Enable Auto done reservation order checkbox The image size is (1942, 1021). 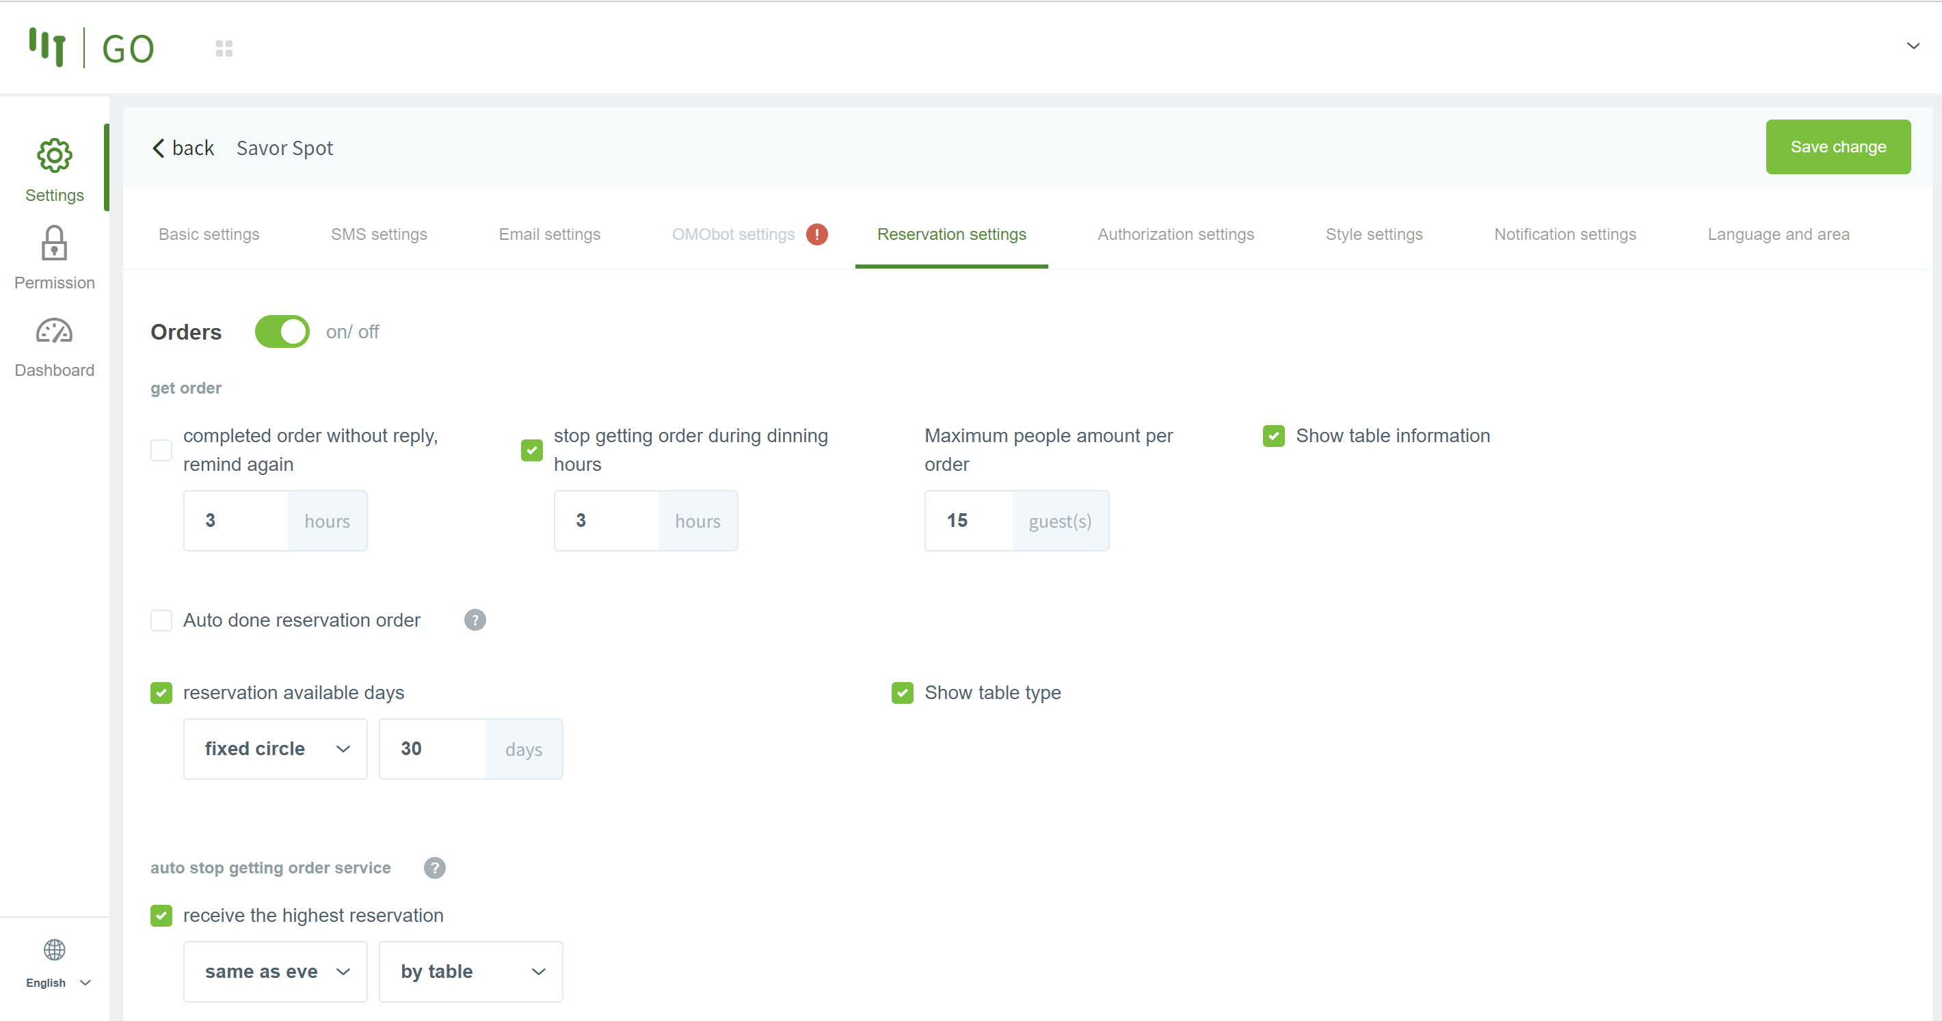(x=161, y=620)
